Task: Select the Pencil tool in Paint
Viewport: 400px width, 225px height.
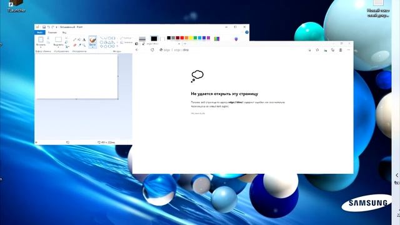Action: pos(74,39)
